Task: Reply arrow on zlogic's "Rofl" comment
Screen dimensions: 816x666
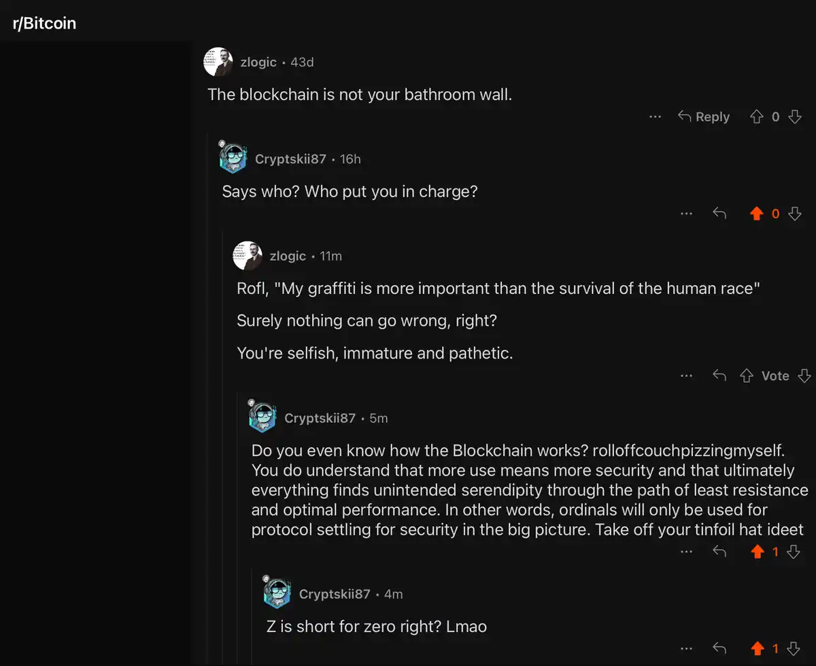Action: (x=719, y=376)
